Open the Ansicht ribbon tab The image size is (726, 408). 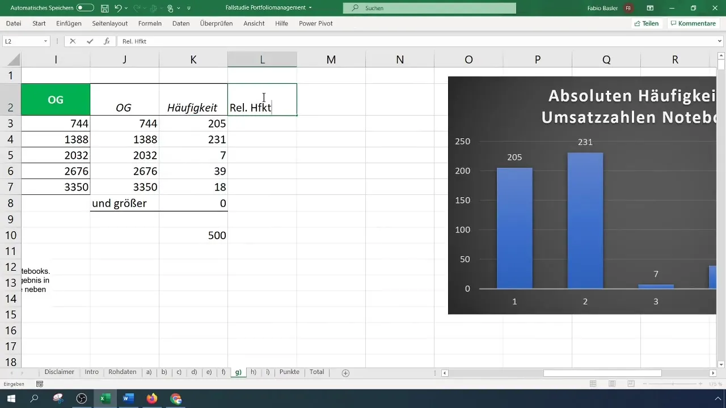254,24
